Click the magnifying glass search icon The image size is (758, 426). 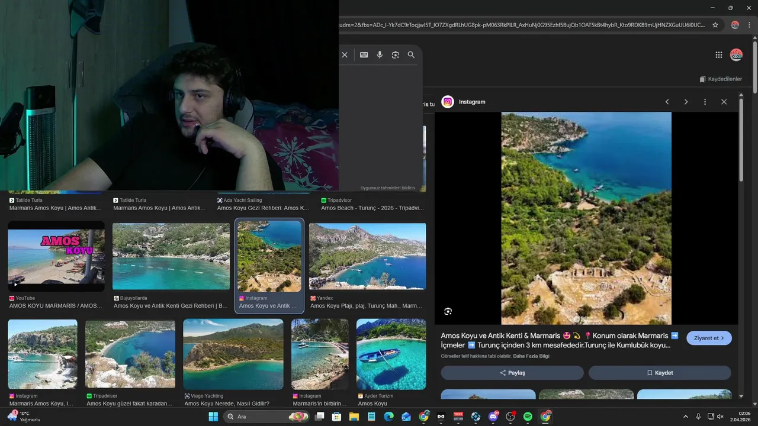coord(411,54)
